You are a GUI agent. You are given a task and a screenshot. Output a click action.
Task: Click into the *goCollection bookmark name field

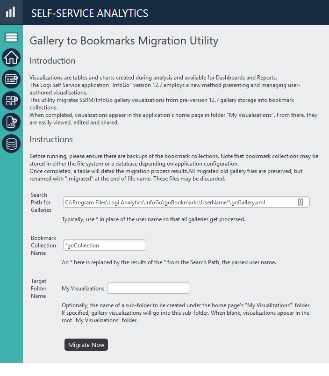click(105, 245)
